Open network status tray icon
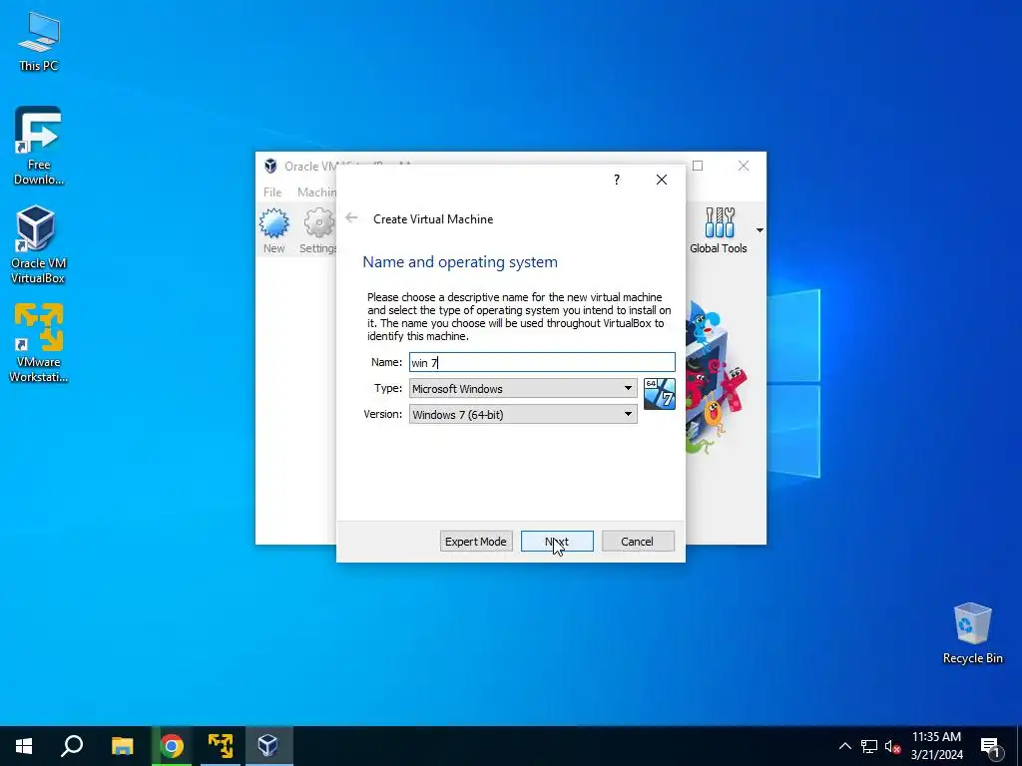The height and width of the screenshot is (766, 1022). click(x=869, y=746)
